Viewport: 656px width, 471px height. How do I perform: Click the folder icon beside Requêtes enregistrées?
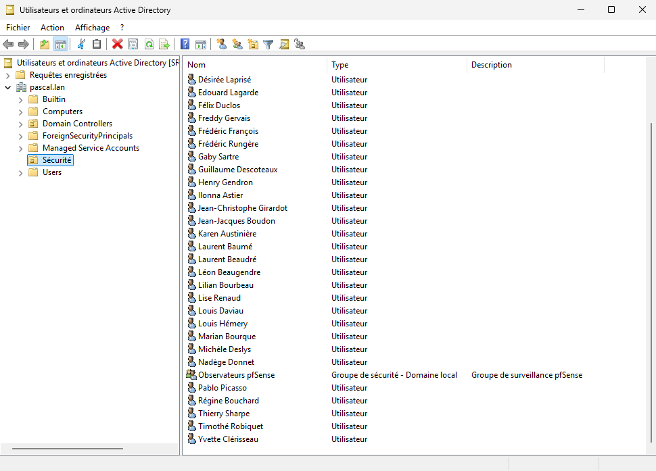pyautogui.click(x=20, y=75)
